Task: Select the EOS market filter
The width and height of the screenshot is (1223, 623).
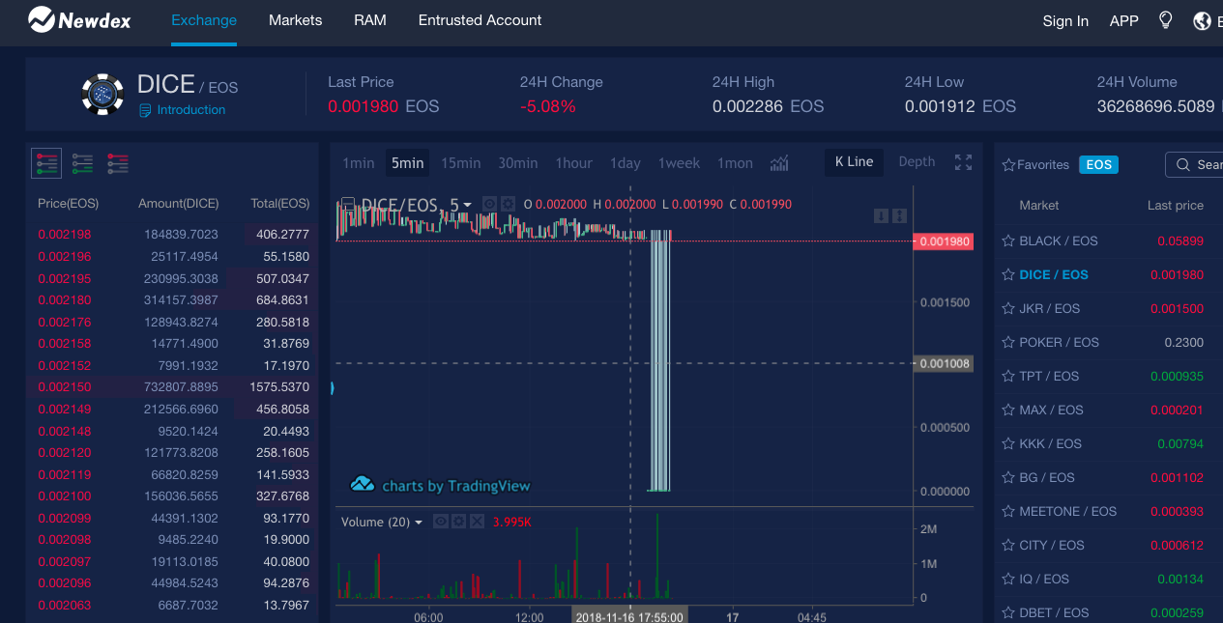Action: [x=1098, y=165]
